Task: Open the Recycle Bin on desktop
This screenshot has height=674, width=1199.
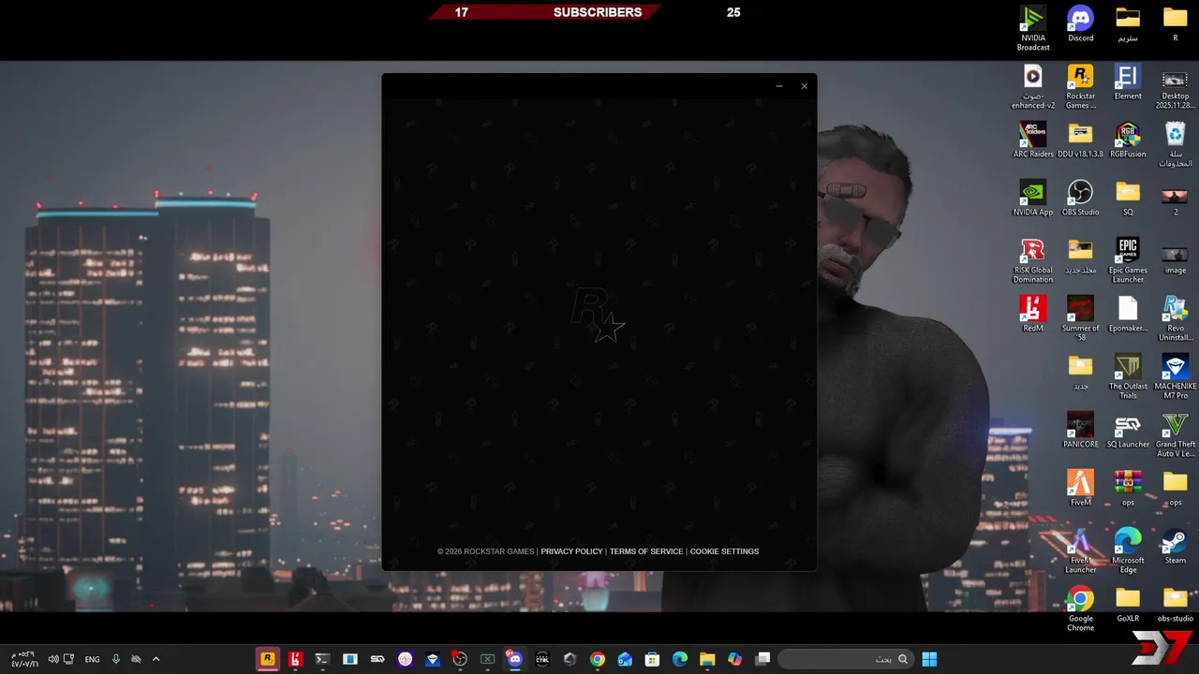Action: (x=1175, y=145)
